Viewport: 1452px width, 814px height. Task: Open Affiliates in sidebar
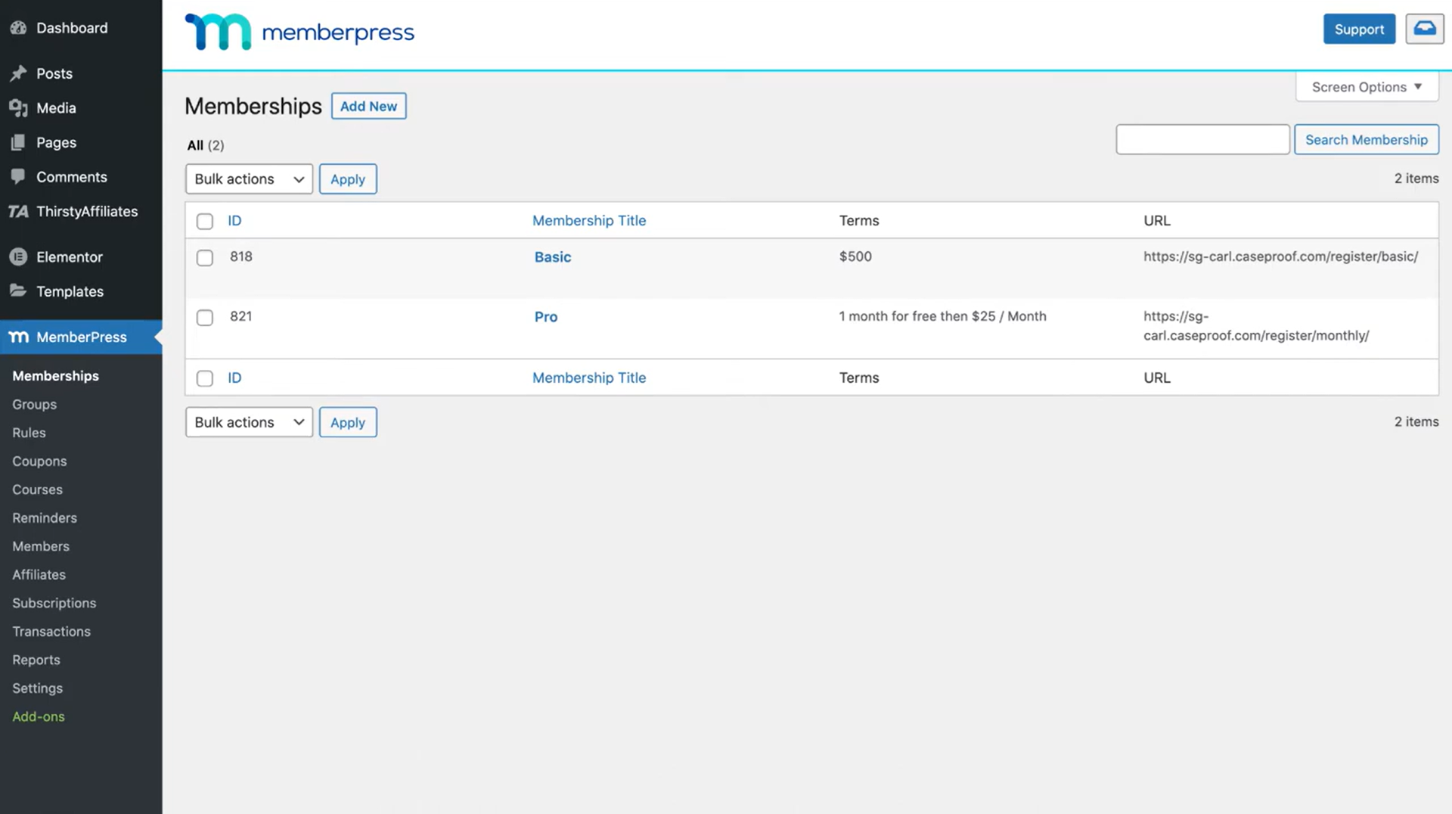(x=39, y=575)
